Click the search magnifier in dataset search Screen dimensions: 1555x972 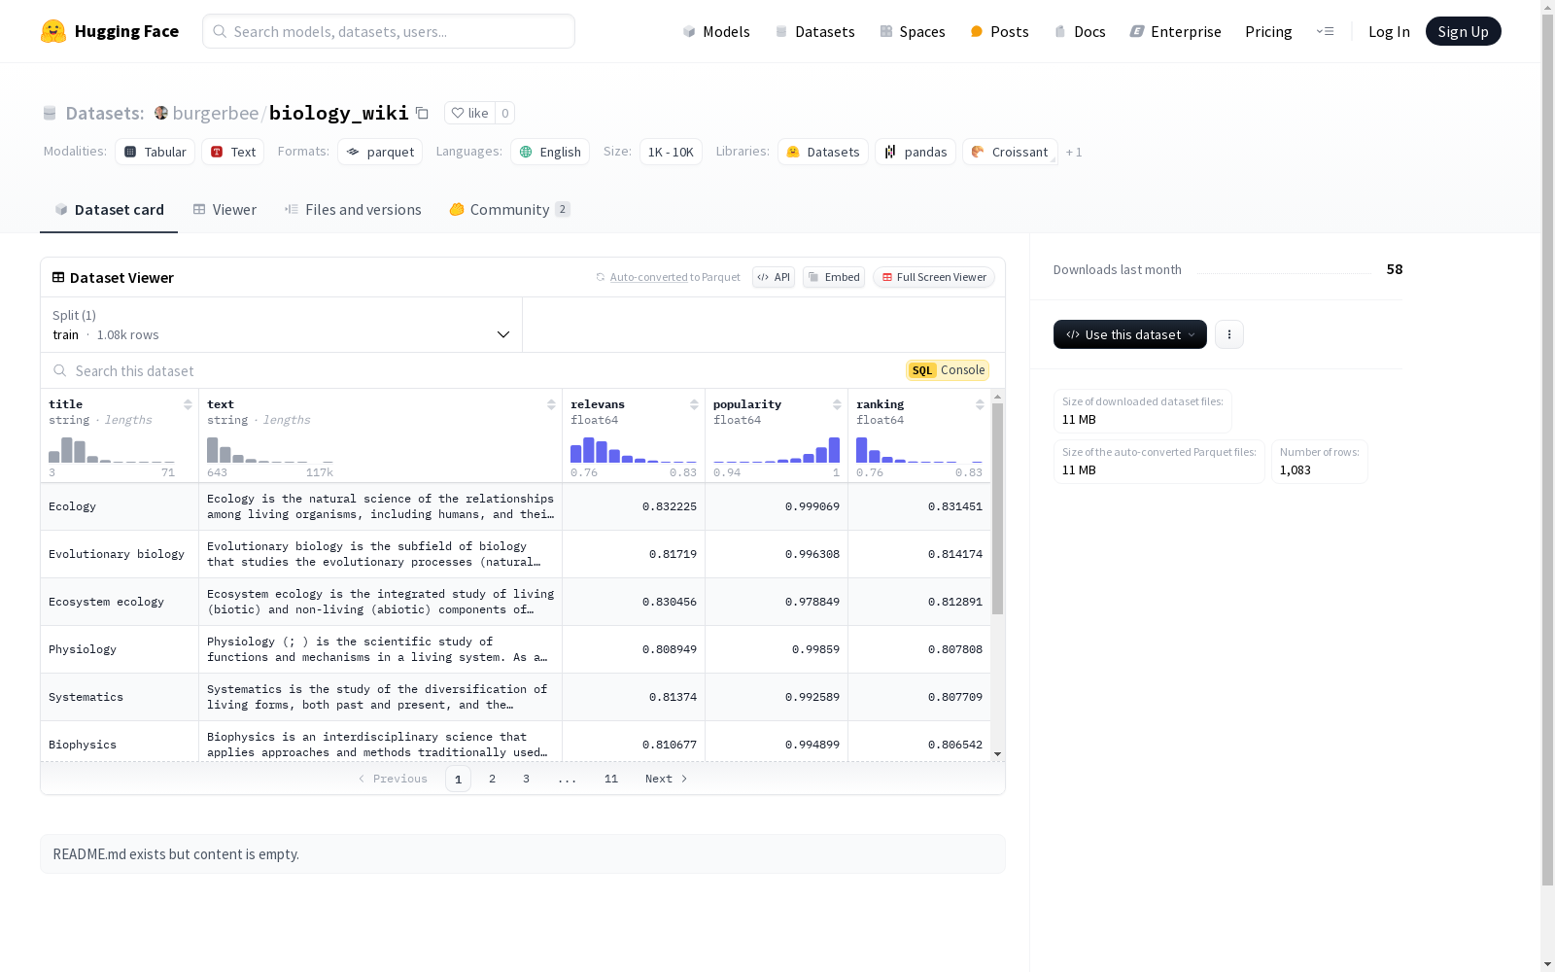pyautogui.click(x=60, y=370)
